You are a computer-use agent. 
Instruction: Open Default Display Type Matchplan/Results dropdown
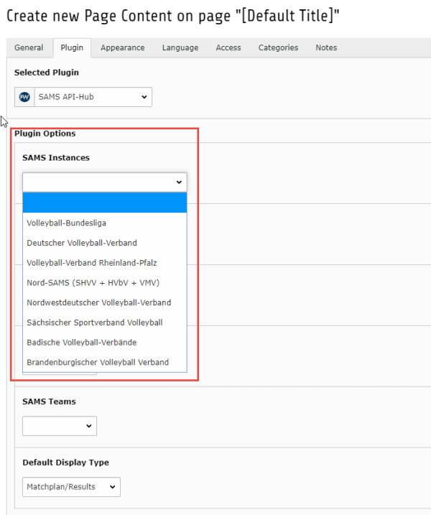[71, 487]
